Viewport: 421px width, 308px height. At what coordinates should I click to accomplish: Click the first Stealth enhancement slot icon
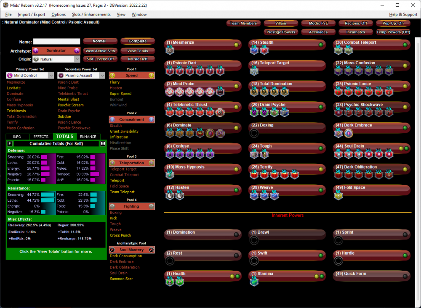(x=254, y=50)
